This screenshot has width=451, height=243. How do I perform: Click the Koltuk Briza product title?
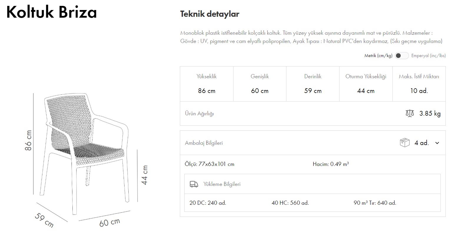pos(52,12)
